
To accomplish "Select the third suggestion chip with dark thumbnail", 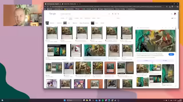I will [x=95, y=23].
